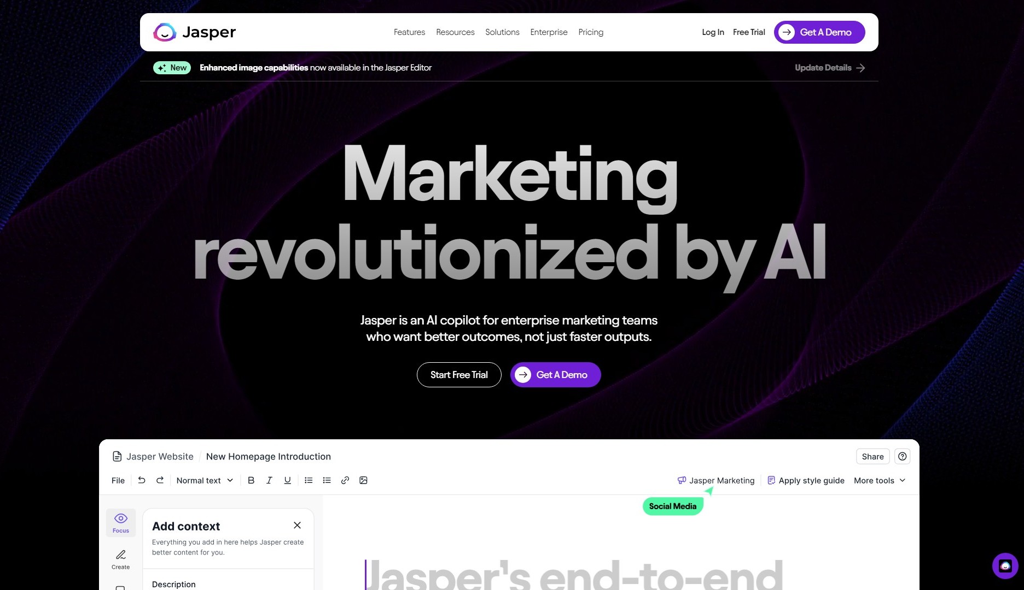
Task: Click the Share button
Action: (873, 457)
